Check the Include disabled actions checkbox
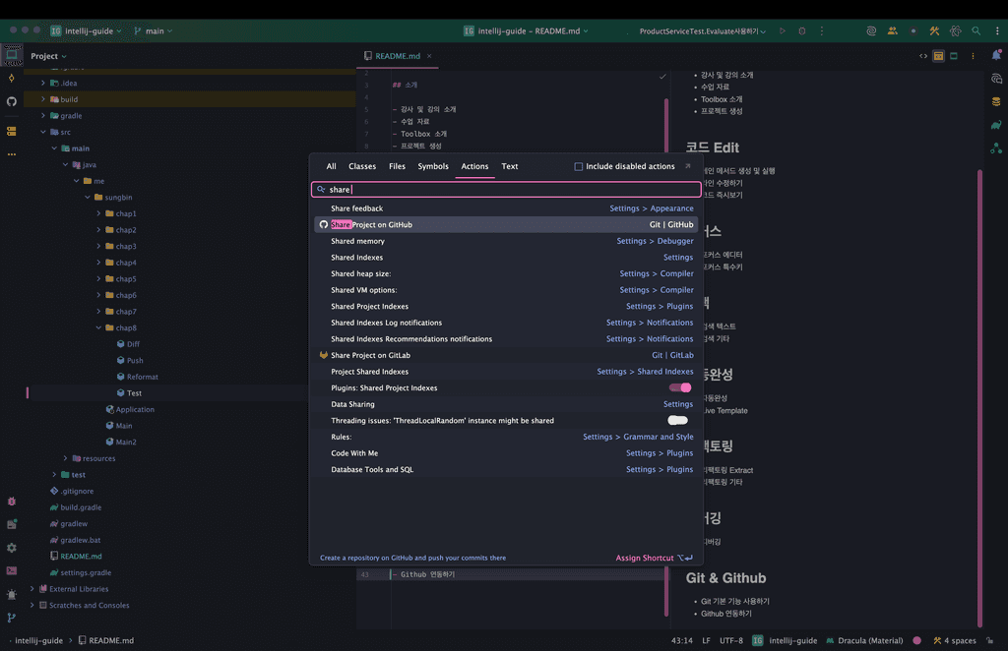 [579, 166]
